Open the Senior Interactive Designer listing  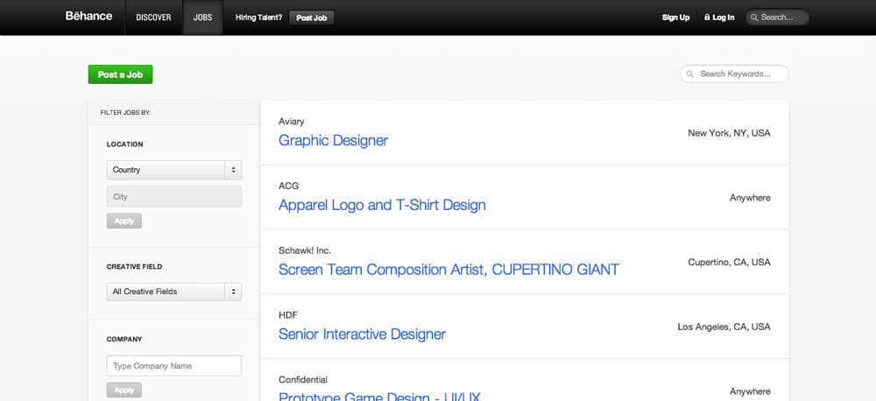coord(362,334)
